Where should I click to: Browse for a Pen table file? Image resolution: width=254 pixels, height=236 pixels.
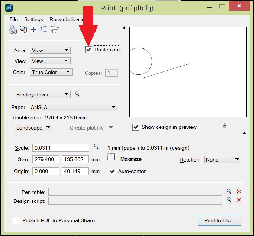(229, 192)
